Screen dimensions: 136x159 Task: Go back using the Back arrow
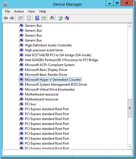(6, 18)
